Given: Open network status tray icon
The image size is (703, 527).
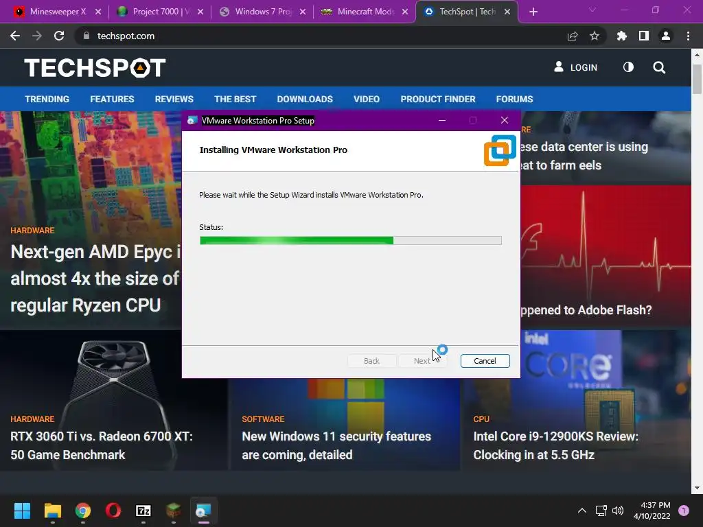Looking at the screenshot, I should tap(601, 511).
